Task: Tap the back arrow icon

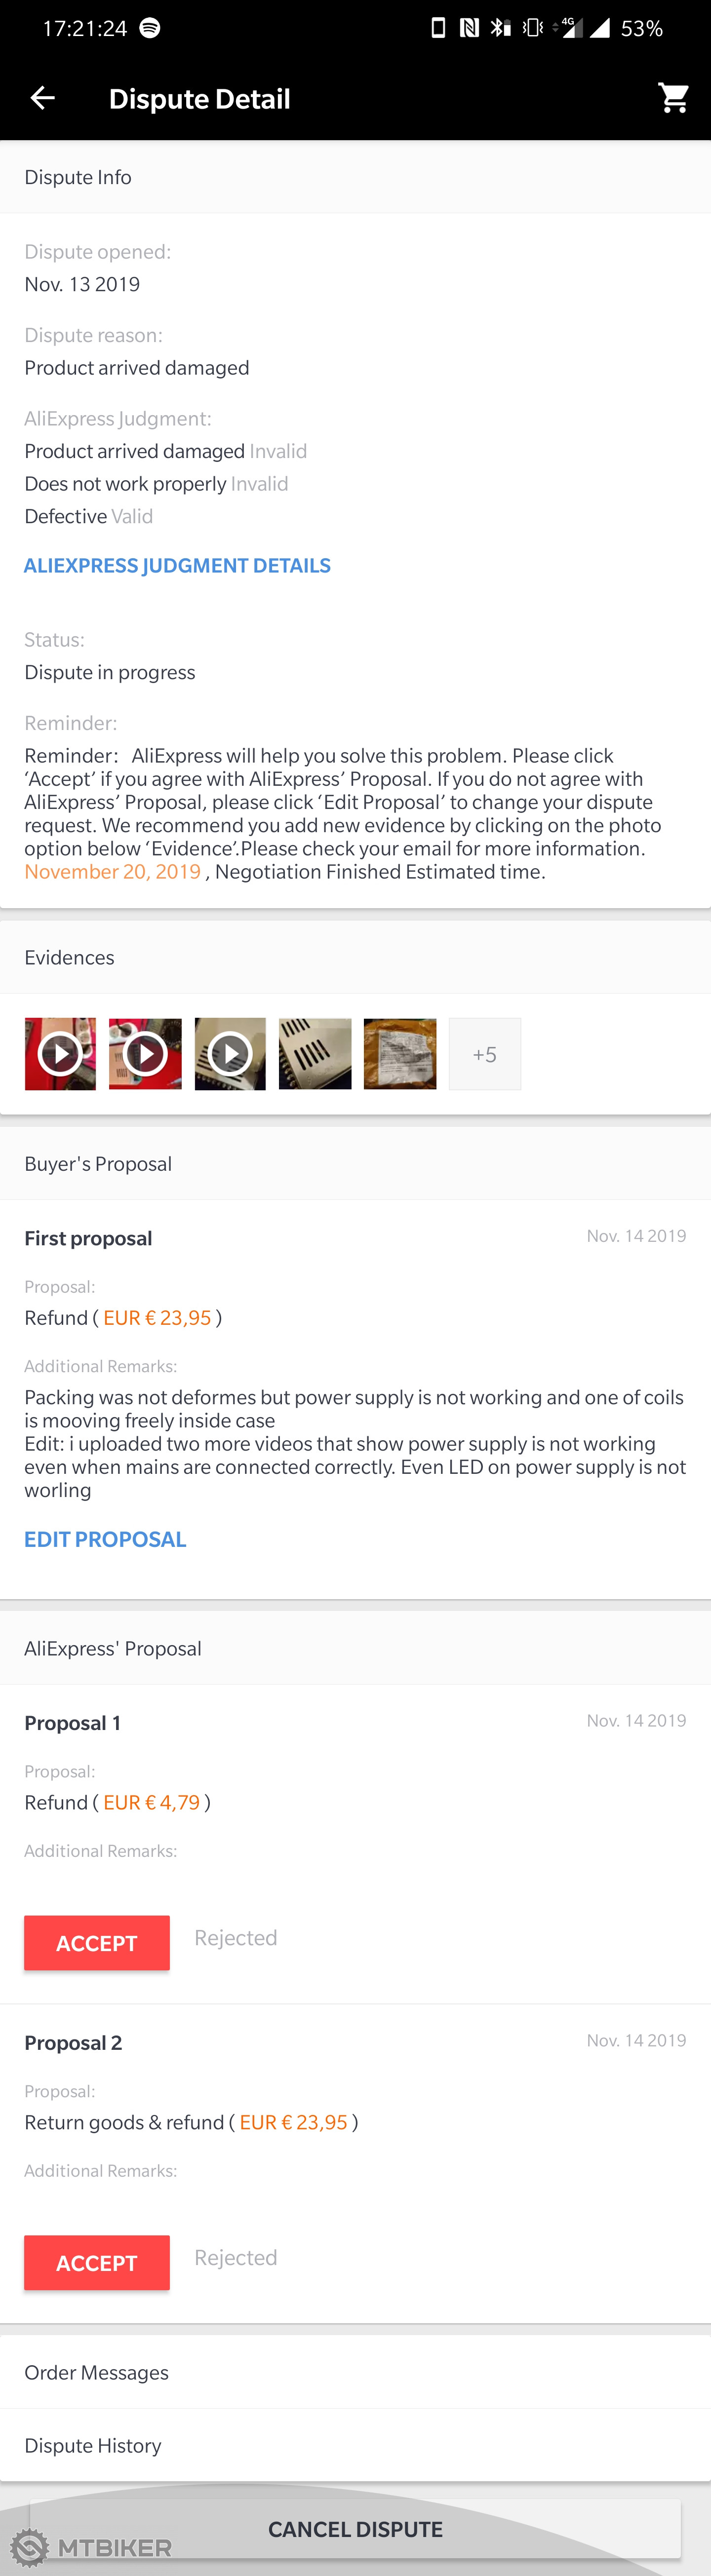Action: pyautogui.click(x=43, y=98)
